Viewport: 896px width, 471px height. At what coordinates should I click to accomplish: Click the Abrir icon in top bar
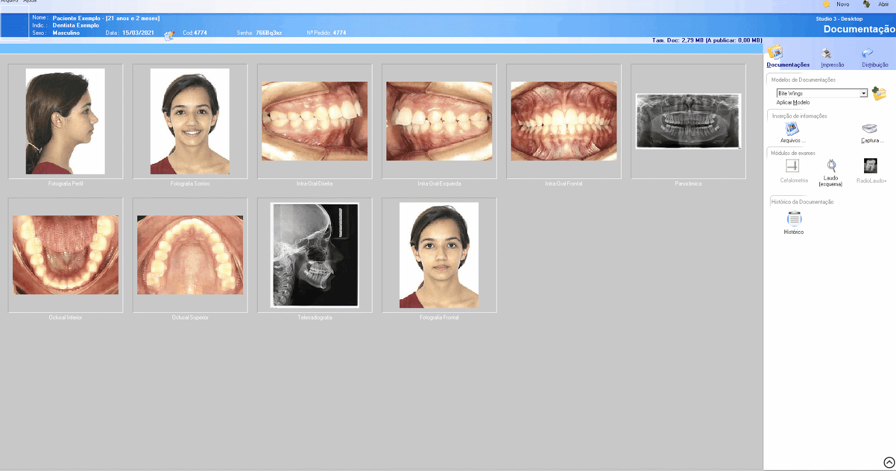(866, 4)
